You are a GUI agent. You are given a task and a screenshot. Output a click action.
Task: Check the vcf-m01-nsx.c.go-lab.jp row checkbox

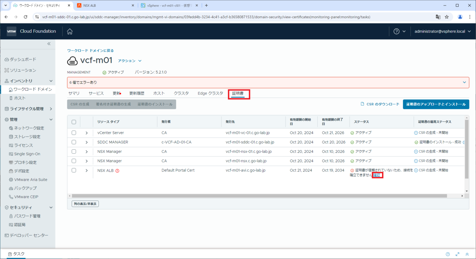click(74, 161)
